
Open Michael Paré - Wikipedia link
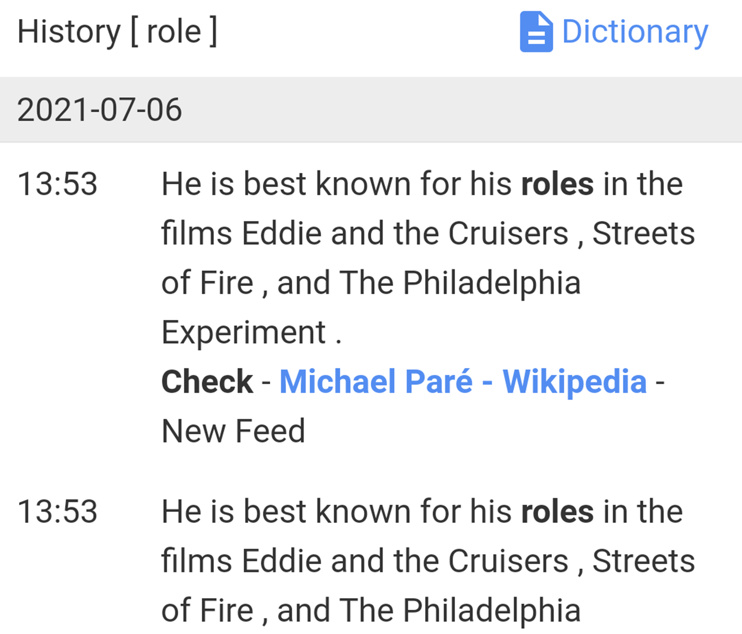coord(463,381)
